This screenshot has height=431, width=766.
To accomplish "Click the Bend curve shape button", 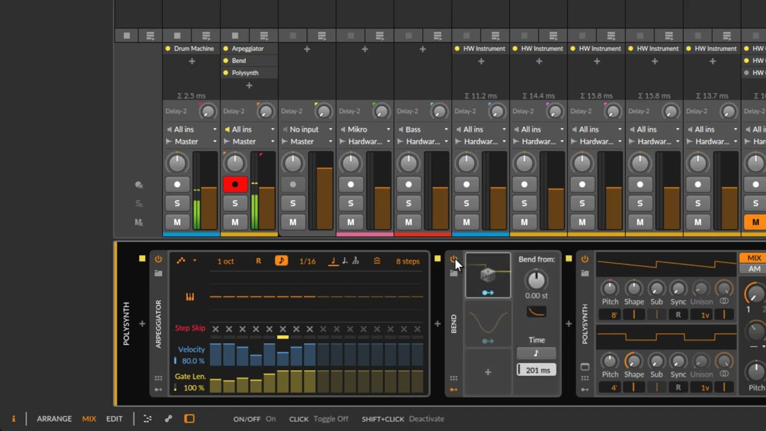I will coord(536,312).
